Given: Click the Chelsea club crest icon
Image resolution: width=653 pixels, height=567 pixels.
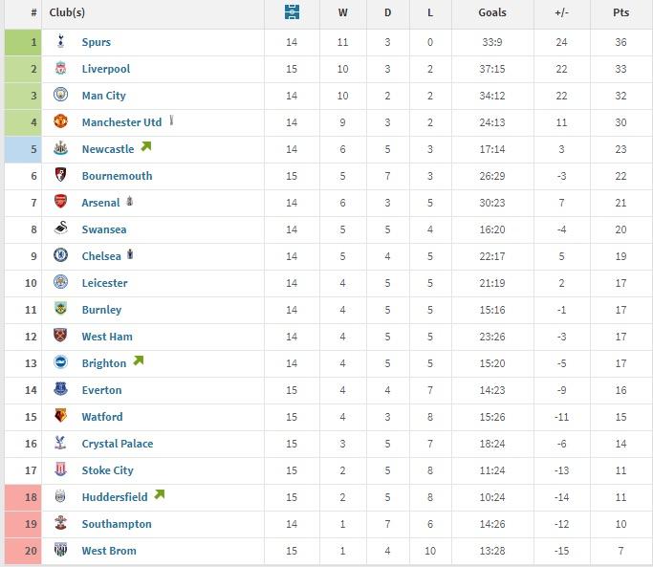Looking at the screenshot, I should coord(61,255).
